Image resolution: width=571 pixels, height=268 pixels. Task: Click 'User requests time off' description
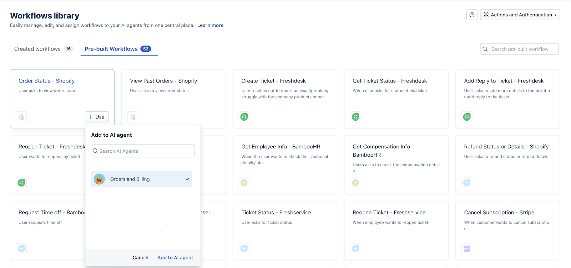(40, 222)
